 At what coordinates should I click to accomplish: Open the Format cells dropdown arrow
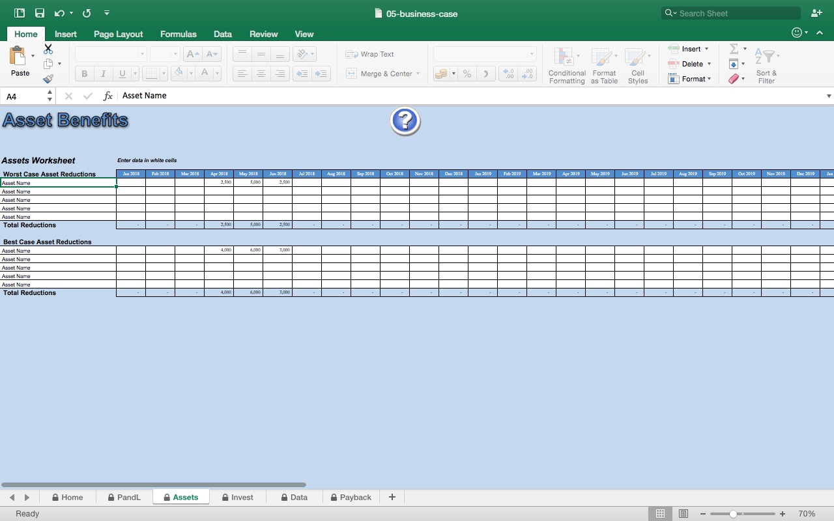pyautogui.click(x=709, y=79)
